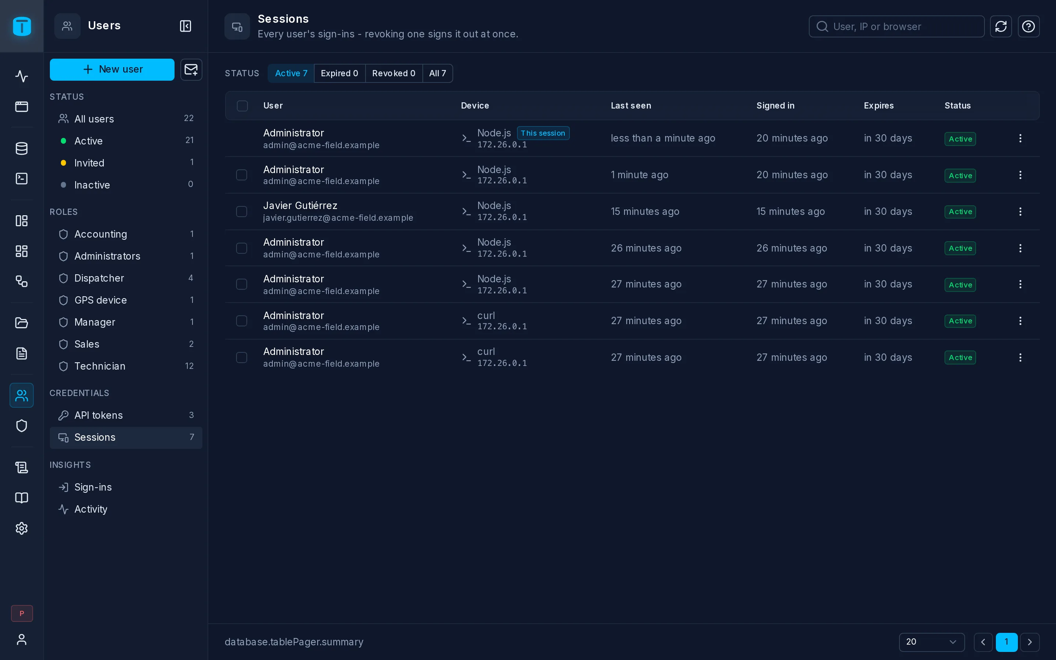
Task: Filter by Dispatcher role
Action: pos(126,278)
